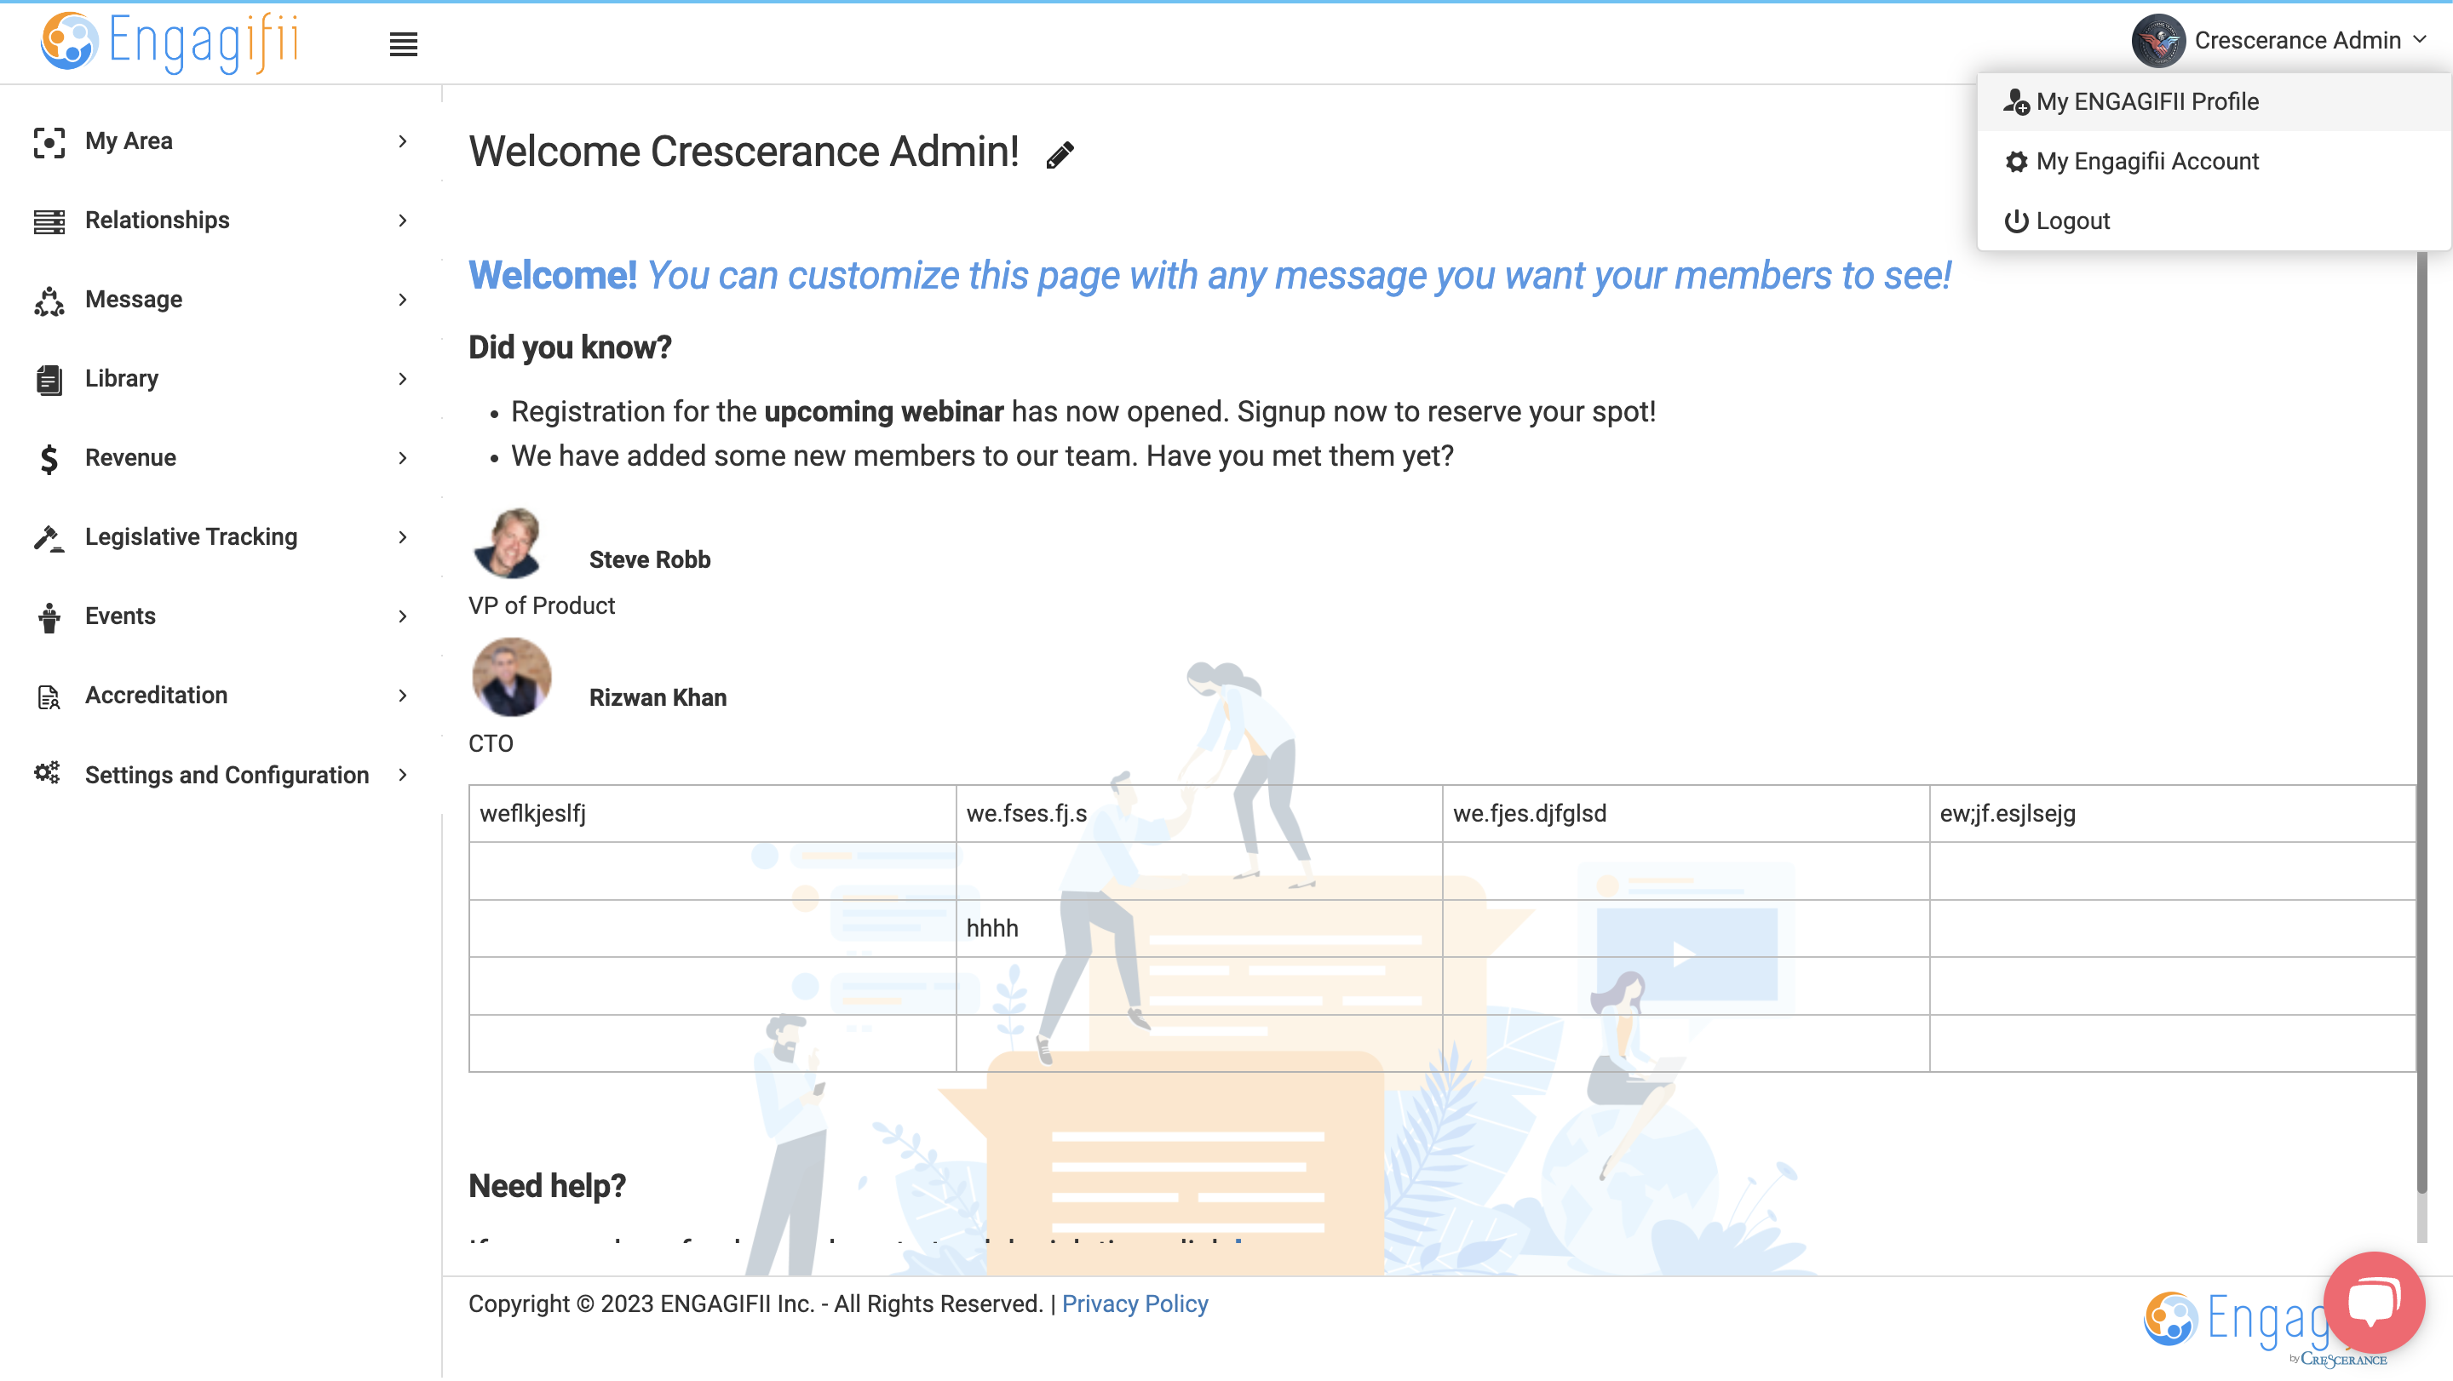Click the My Engagifii Account gear icon

(x=2016, y=162)
